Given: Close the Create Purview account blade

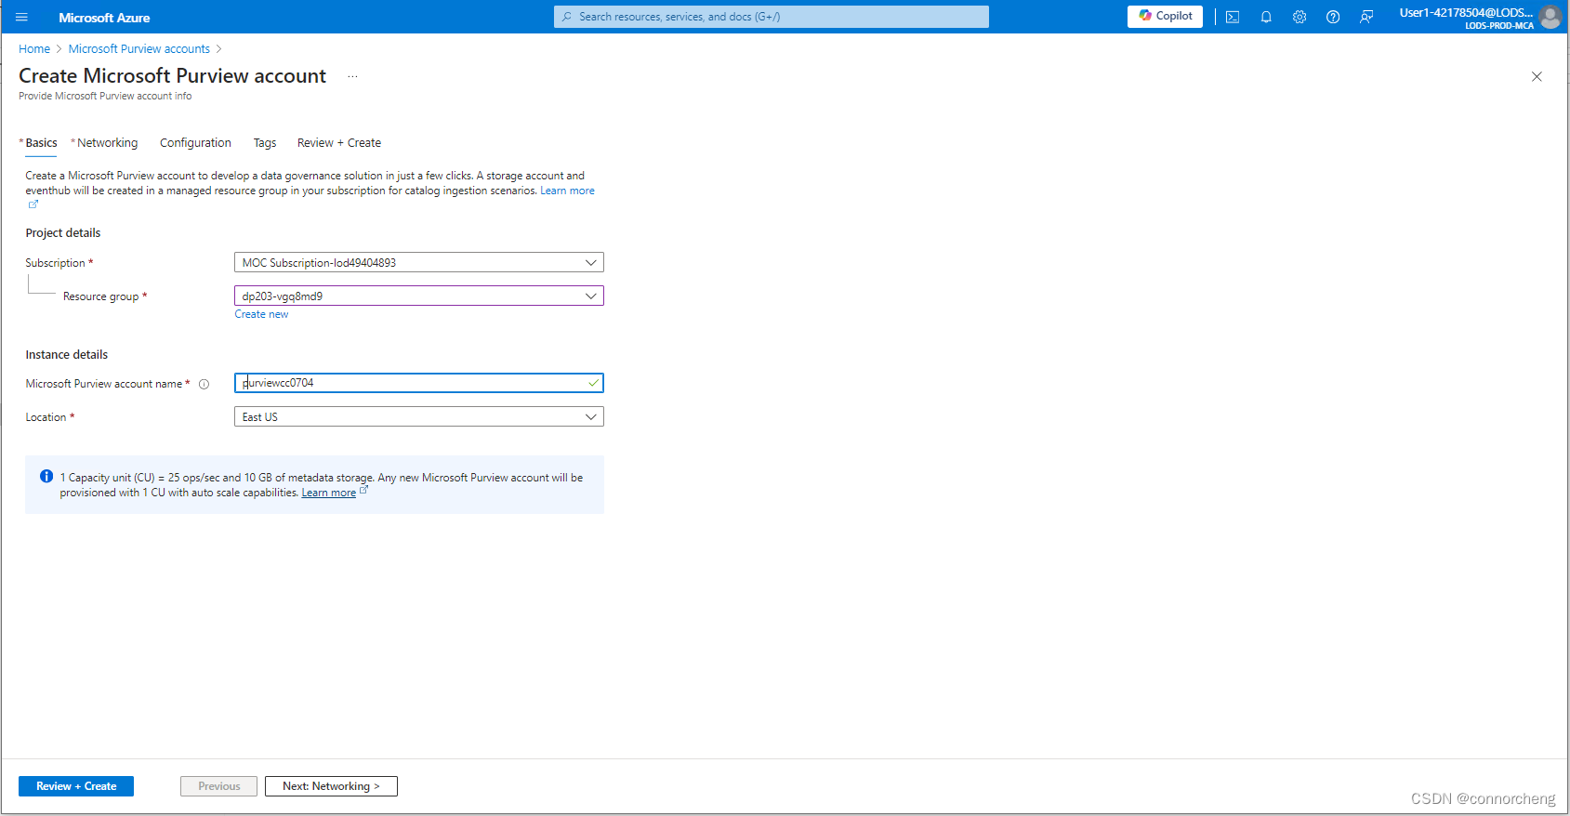Looking at the screenshot, I should [1537, 76].
